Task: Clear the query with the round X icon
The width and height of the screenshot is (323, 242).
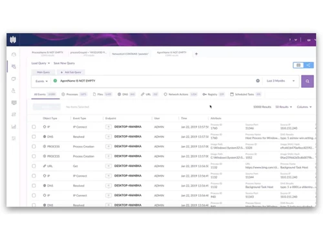Action: [x=258, y=81]
